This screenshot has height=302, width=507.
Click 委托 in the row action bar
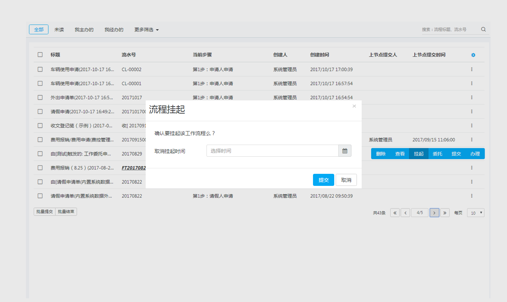point(437,154)
